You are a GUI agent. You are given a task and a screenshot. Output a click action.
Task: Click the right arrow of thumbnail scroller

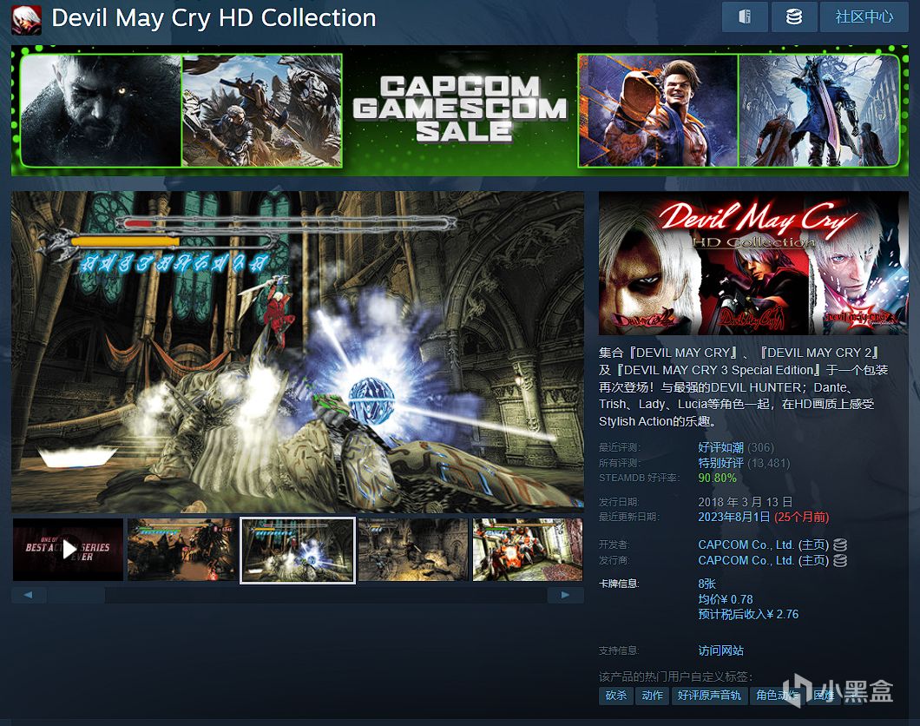[565, 595]
